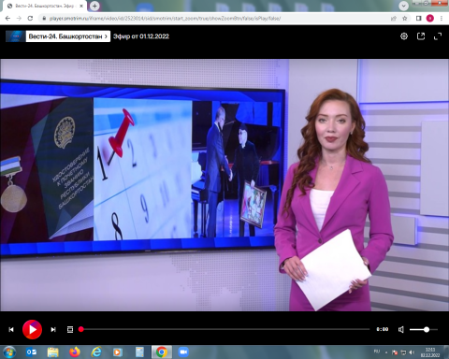
Task: Click the video time display 0:00
Action: point(383,329)
